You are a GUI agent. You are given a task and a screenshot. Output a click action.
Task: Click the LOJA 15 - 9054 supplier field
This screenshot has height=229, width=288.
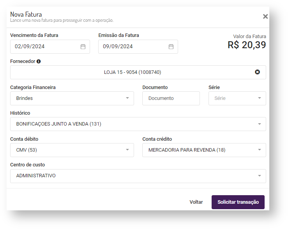133,72
